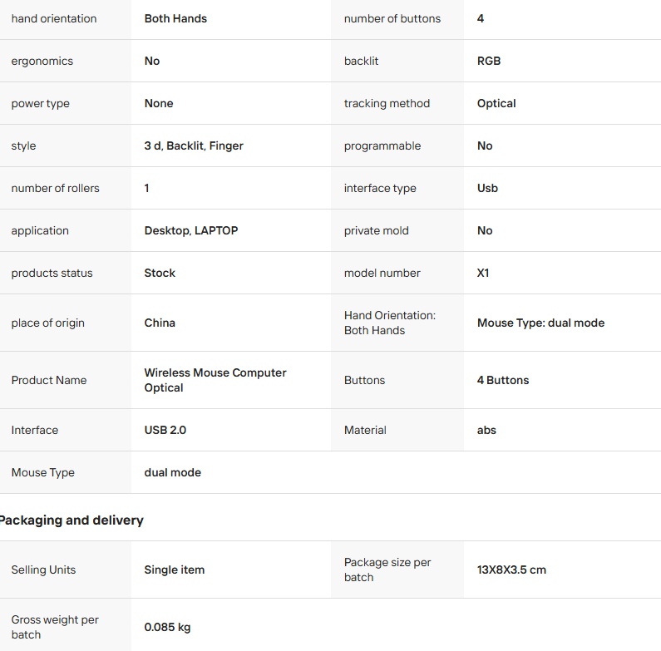Image resolution: width=661 pixels, height=651 pixels.
Task: Select the "abs" material value
Action: [x=486, y=430]
